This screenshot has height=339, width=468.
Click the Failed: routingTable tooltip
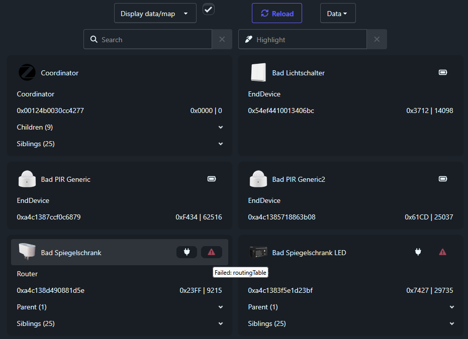(x=240, y=273)
